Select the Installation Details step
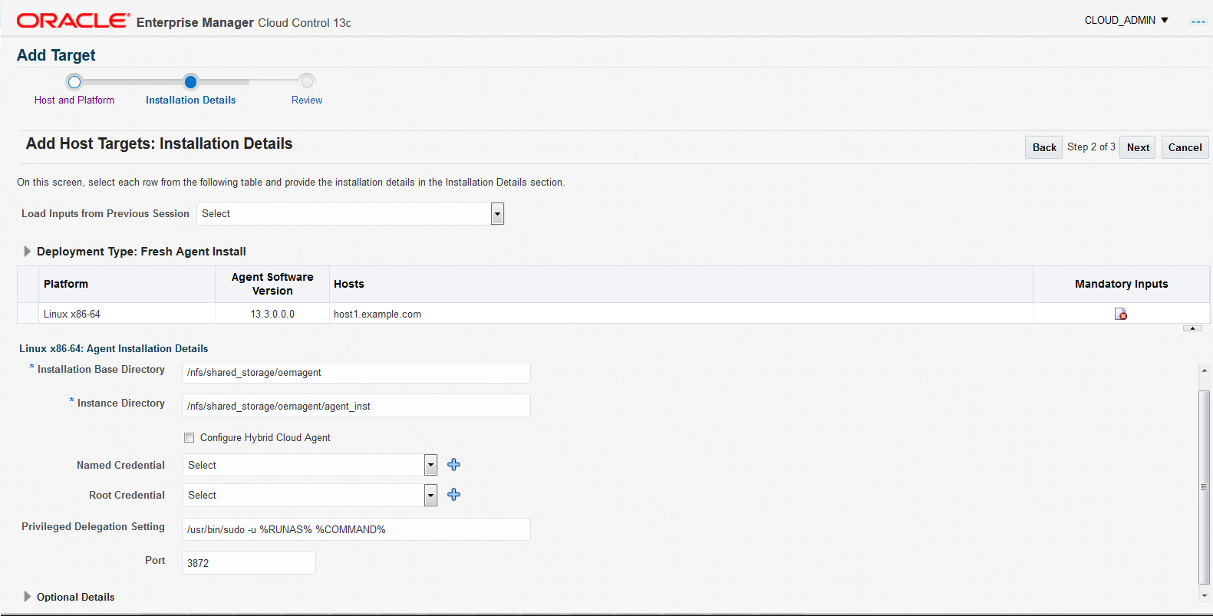 tap(191, 100)
